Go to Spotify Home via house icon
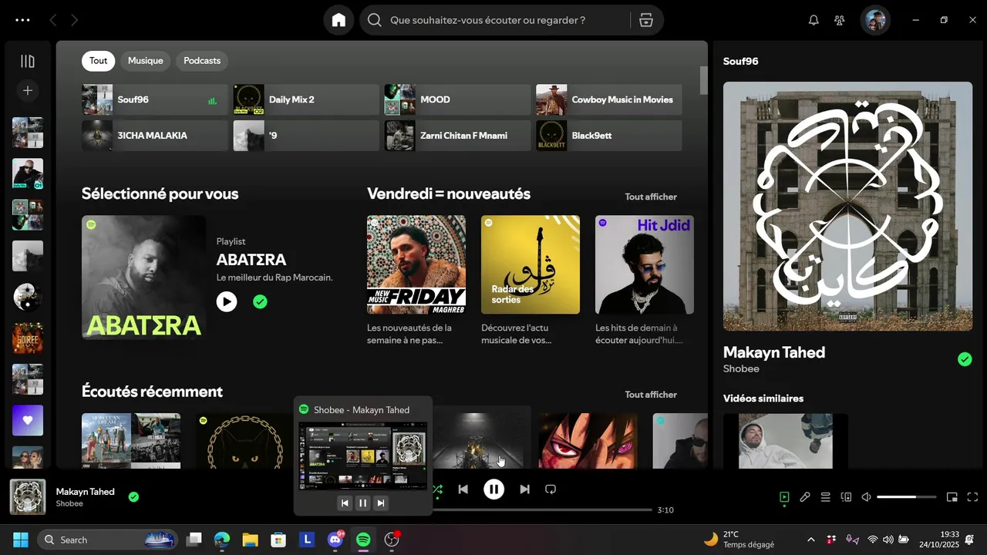Image resolution: width=987 pixels, height=555 pixels. 339,20
